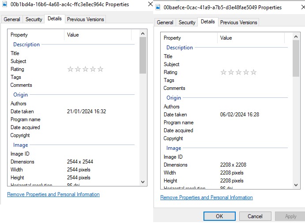Open Previous Versions tab in left window
Image resolution: width=305 pixels, height=223 pixels.
point(85,19)
